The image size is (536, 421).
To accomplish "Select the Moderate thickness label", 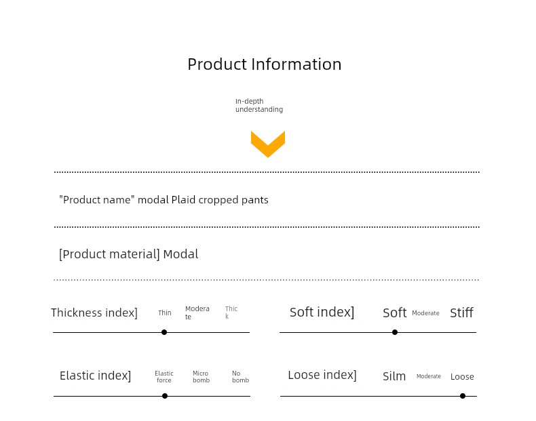I will click(197, 313).
